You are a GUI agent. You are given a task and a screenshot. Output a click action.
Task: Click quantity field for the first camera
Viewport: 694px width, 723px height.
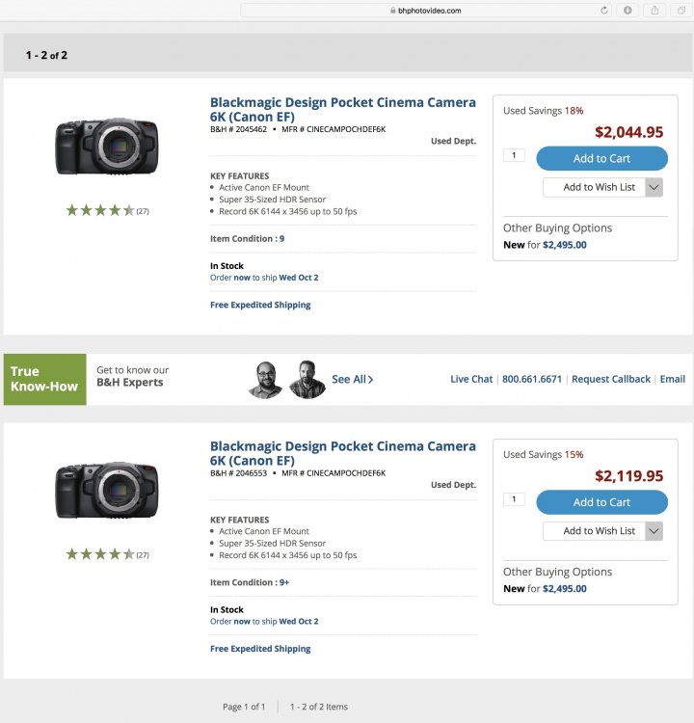514,155
